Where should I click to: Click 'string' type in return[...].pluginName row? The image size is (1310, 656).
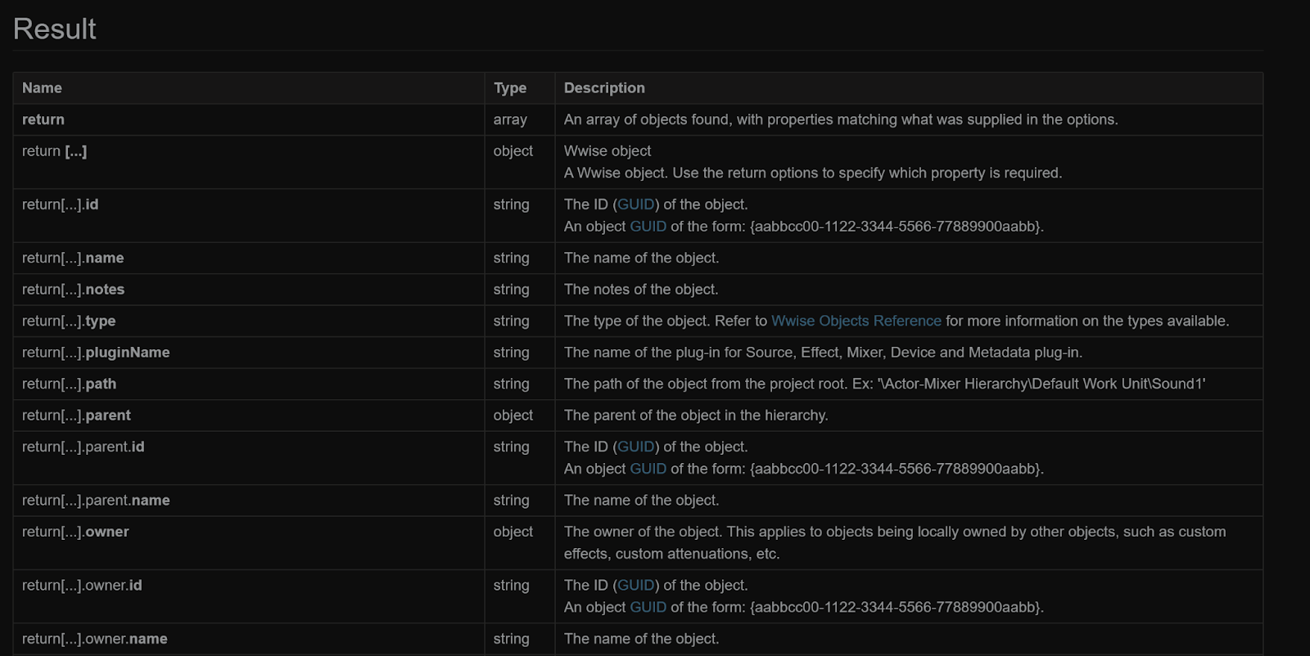pos(511,353)
